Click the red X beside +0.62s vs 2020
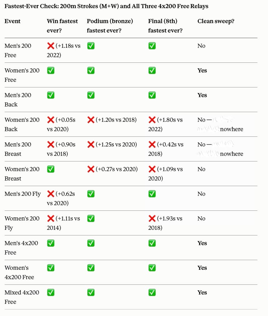The width and height of the screenshot is (268, 316). pos(51,194)
